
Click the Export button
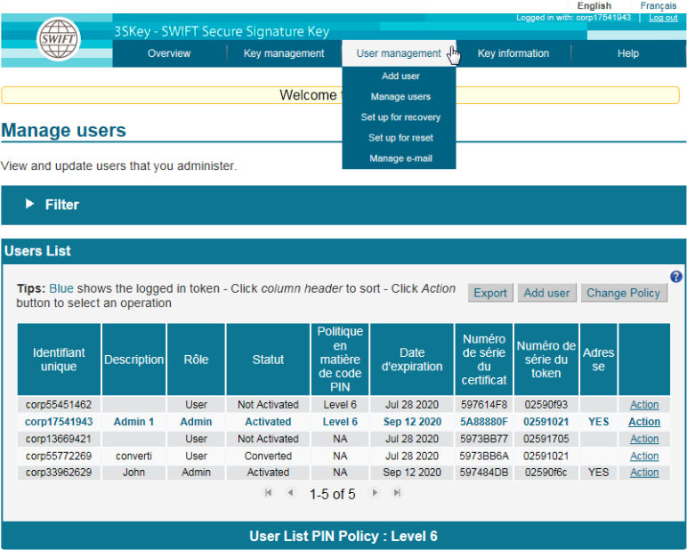[490, 293]
